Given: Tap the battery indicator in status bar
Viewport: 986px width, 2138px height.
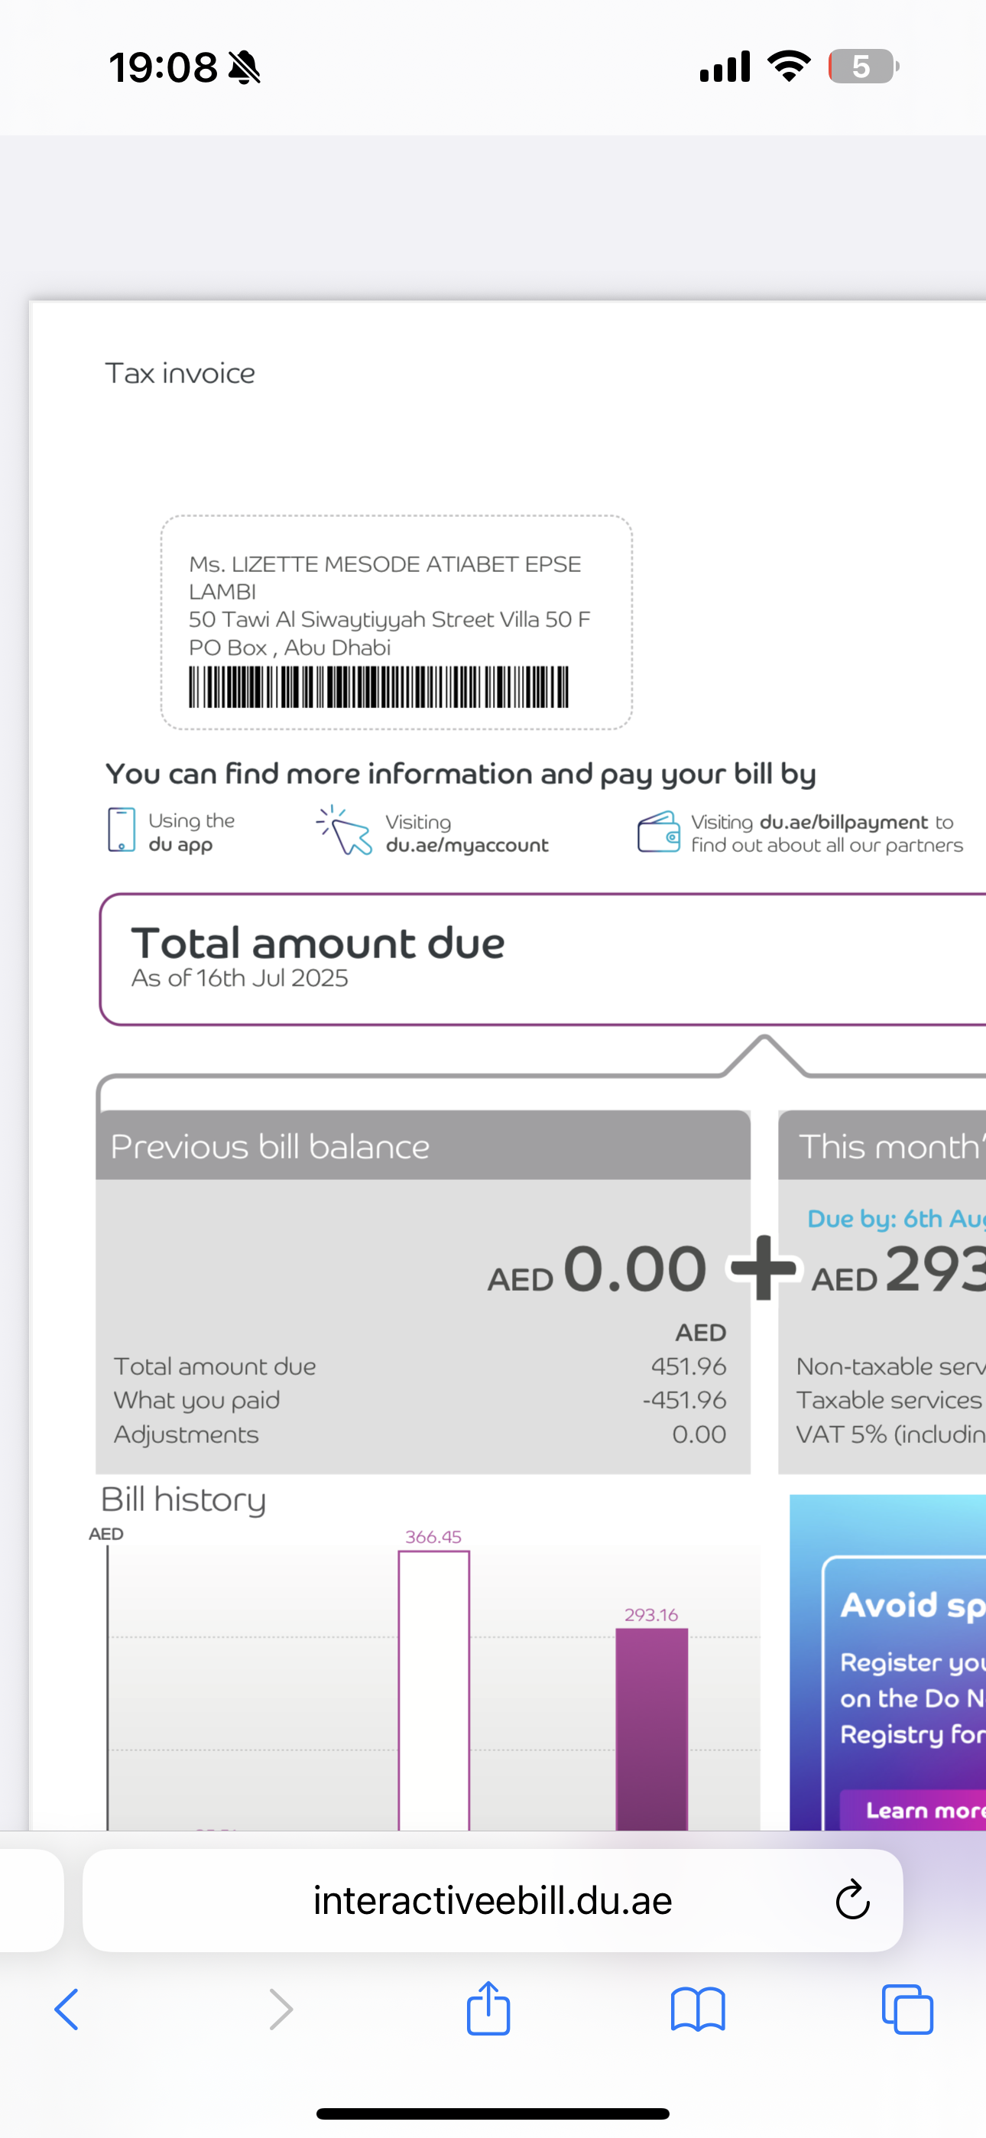Looking at the screenshot, I should click(863, 67).
